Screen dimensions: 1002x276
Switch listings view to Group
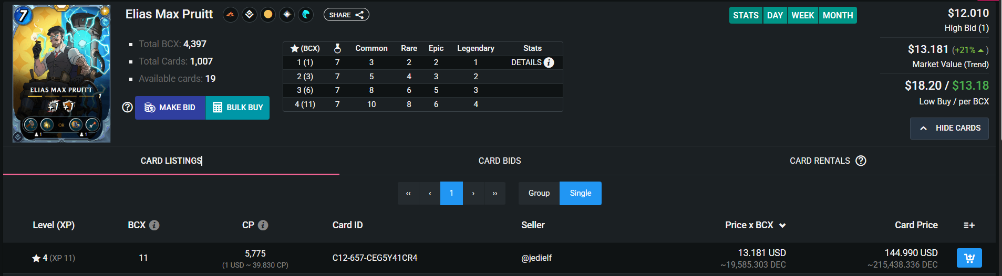539,193
